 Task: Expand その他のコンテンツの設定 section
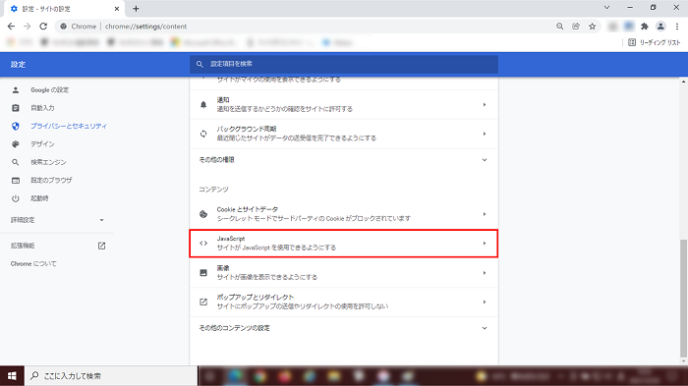(x=344, y=328)
